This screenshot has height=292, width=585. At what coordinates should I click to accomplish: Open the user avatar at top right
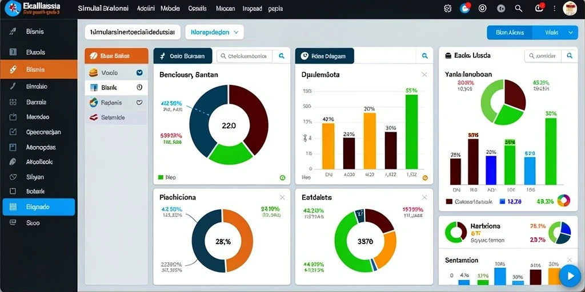pyautogui.click(x=570, y=9)
